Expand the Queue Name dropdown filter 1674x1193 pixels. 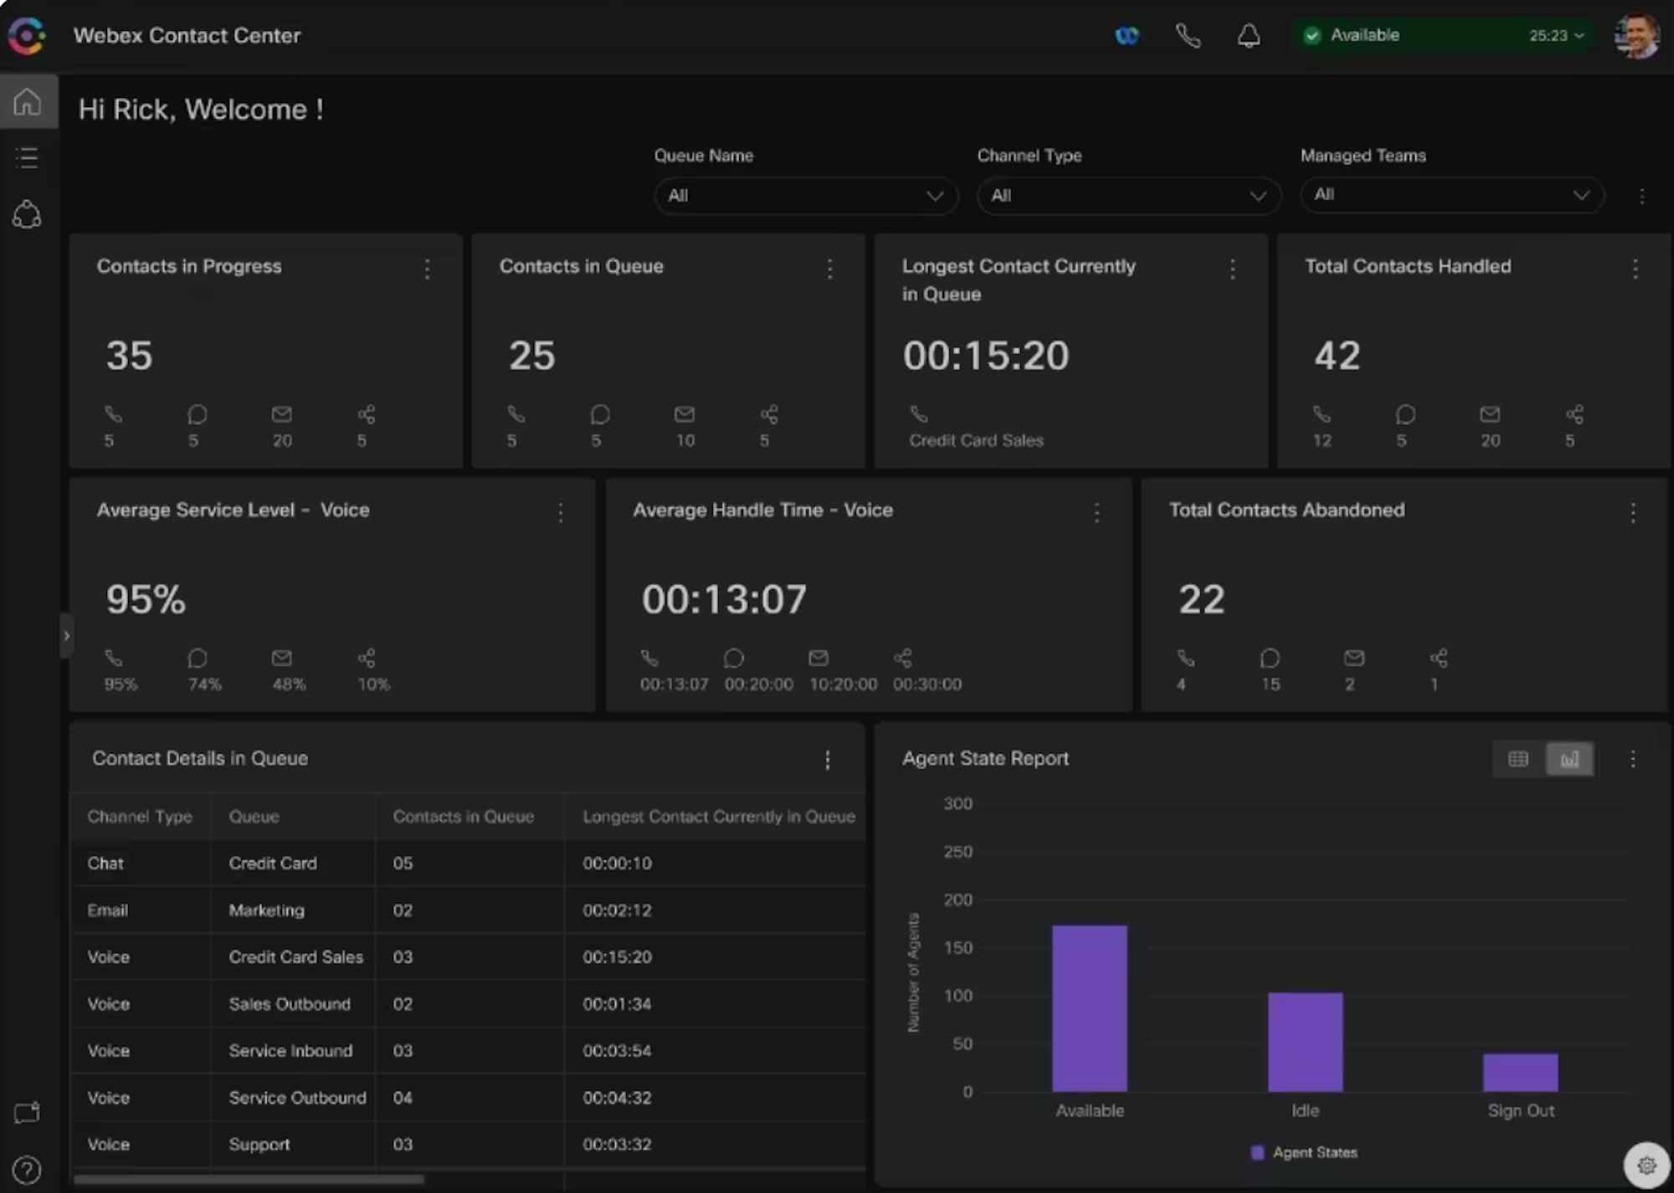[803, 193]
